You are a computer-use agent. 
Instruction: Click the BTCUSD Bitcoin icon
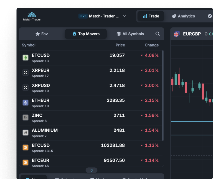[x=26, y=147]
